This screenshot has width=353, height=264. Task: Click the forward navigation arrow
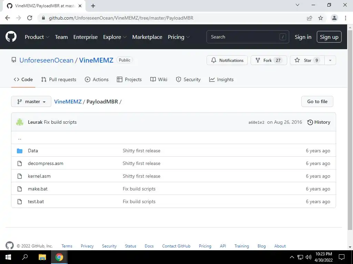(x=19, y=18)
